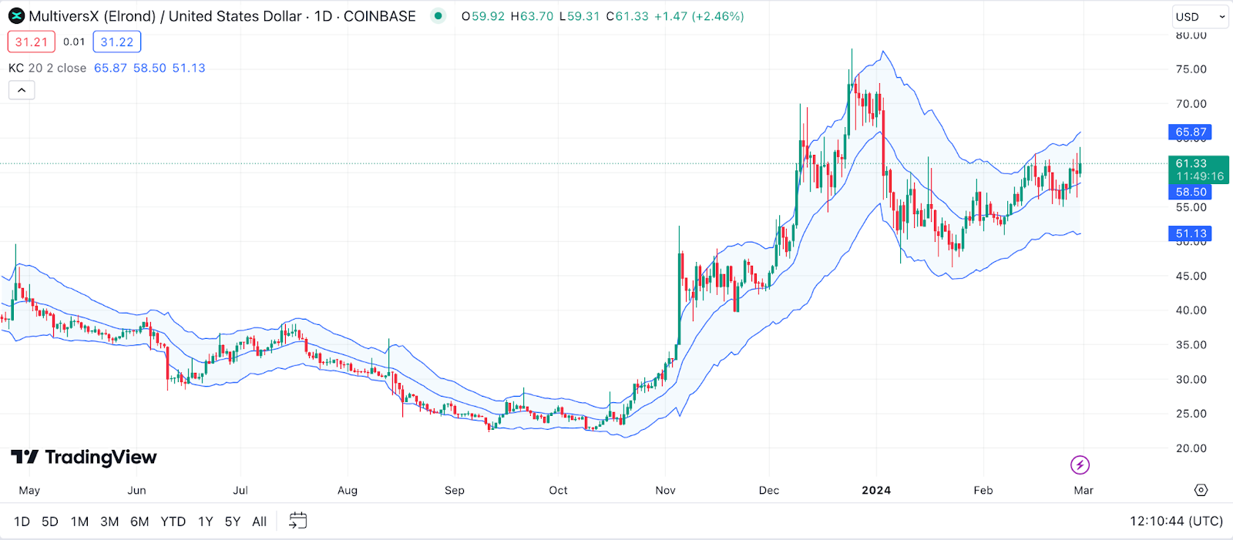The height and width of the screenshot is (540, 1233).
Task: Select the 5D time range
Action: (50, 522)
